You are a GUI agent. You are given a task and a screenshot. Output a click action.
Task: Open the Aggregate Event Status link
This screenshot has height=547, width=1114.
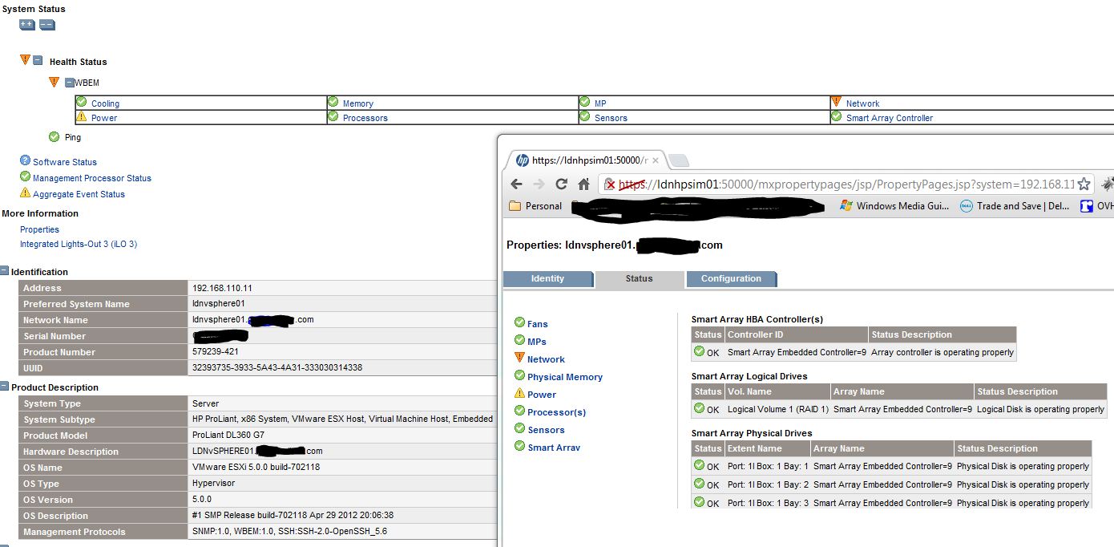[x=79, y=194]
